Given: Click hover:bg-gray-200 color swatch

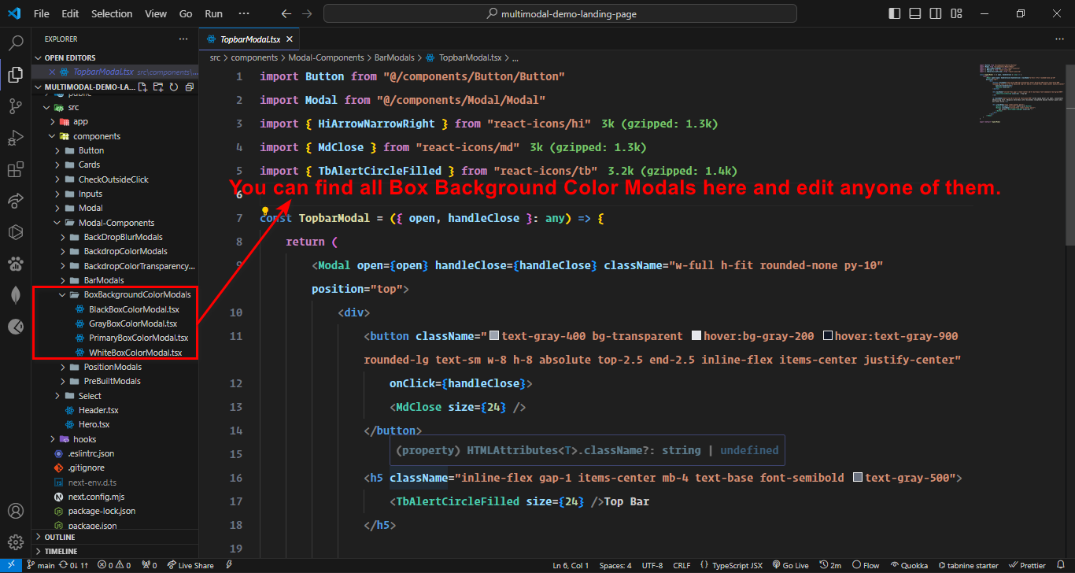Looking at the screenshot, I should point(696,336).
